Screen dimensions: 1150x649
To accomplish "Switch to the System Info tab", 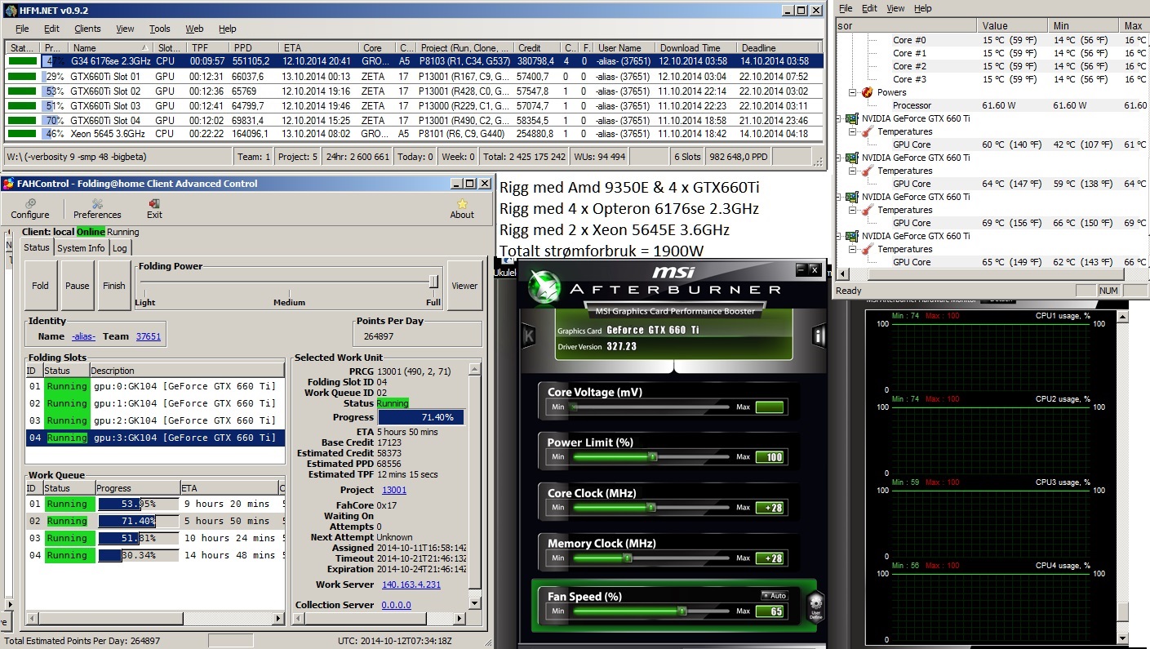I will 81,247.
